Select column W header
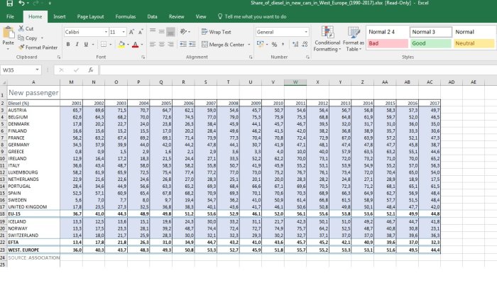Image resolution: width=497 pixels, height=300 pixels. coord(295,82)
